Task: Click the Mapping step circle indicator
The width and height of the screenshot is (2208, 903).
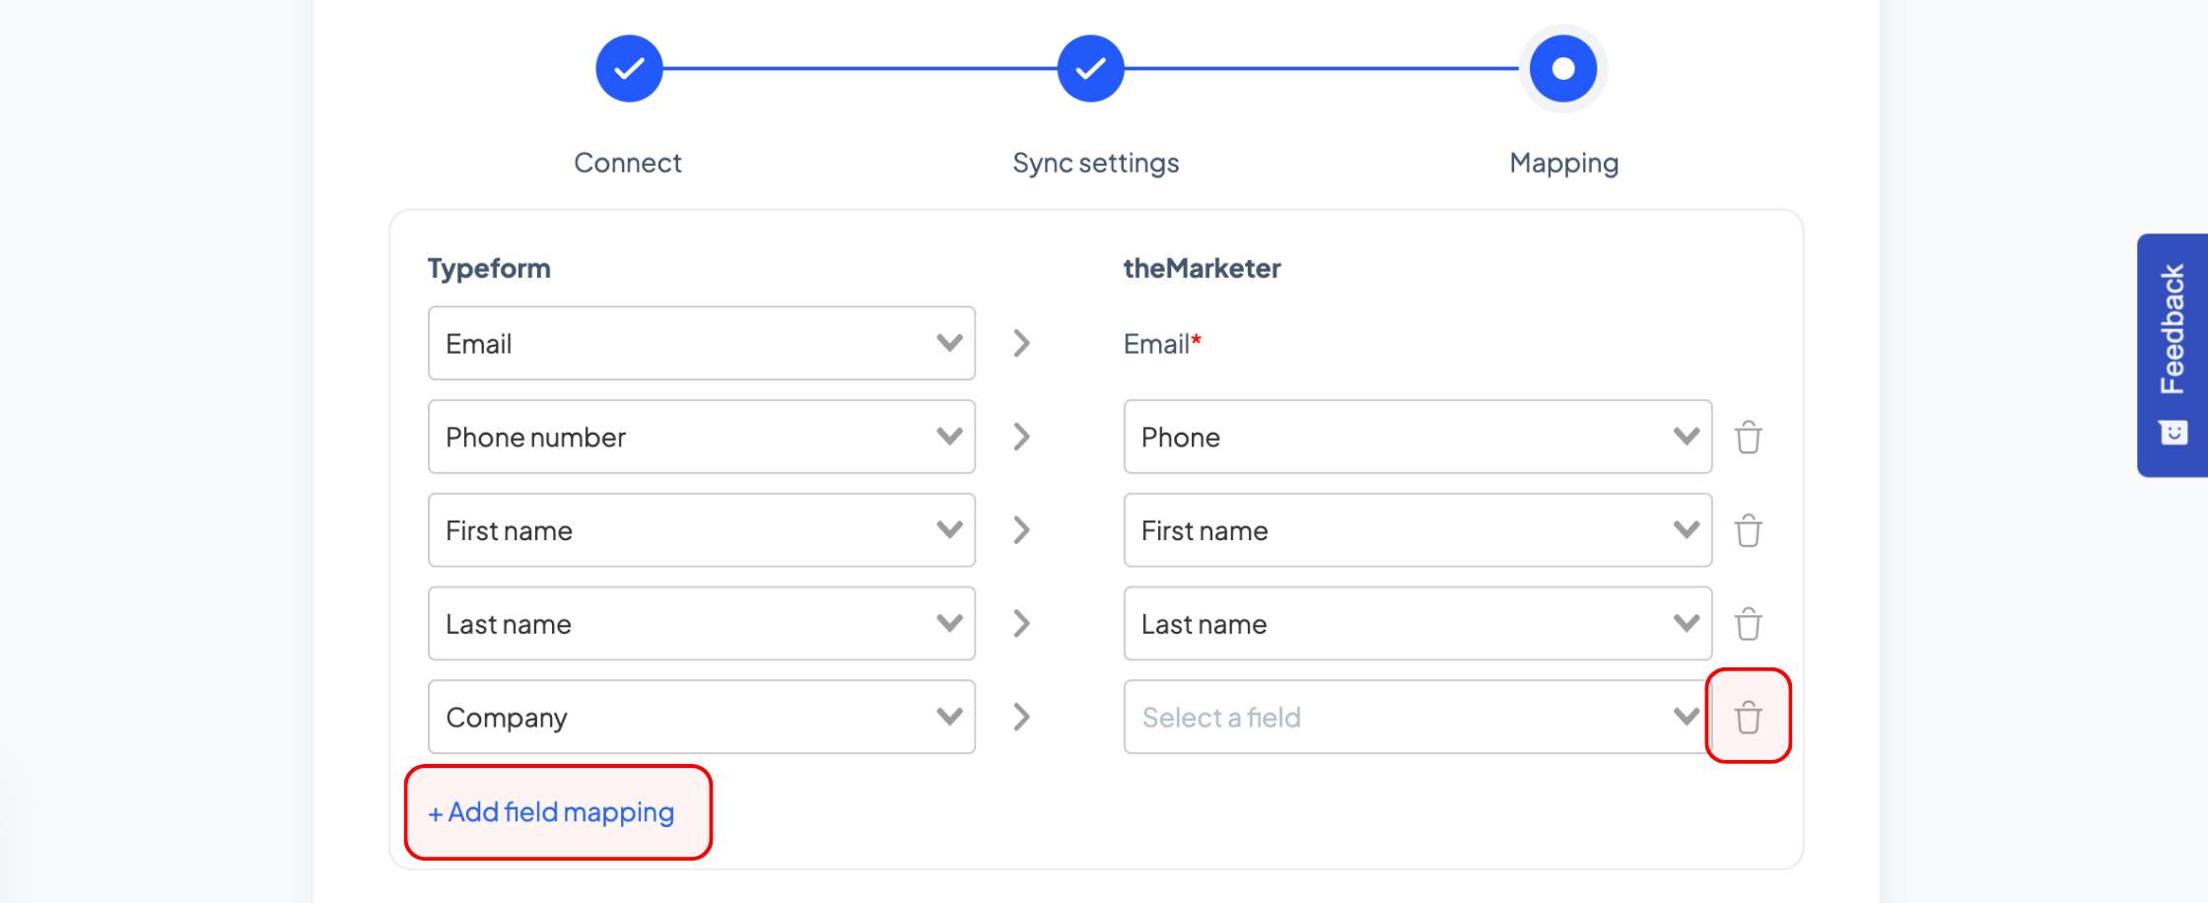Action: (x=1563, y=68)
